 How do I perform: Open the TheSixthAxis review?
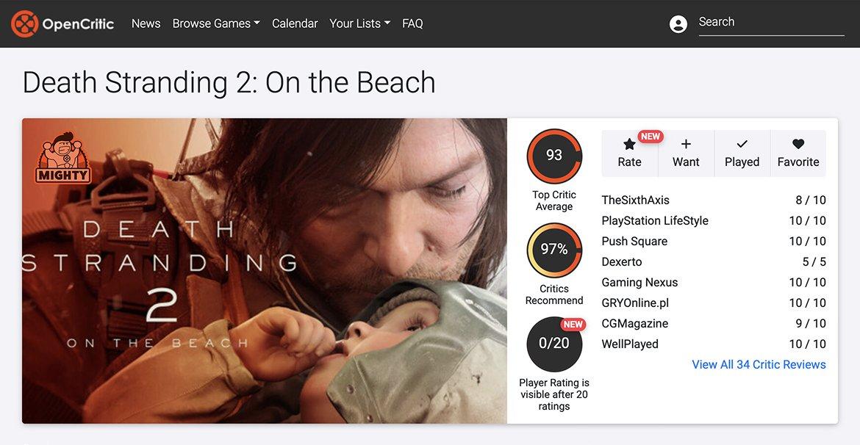tap(635, 200)
